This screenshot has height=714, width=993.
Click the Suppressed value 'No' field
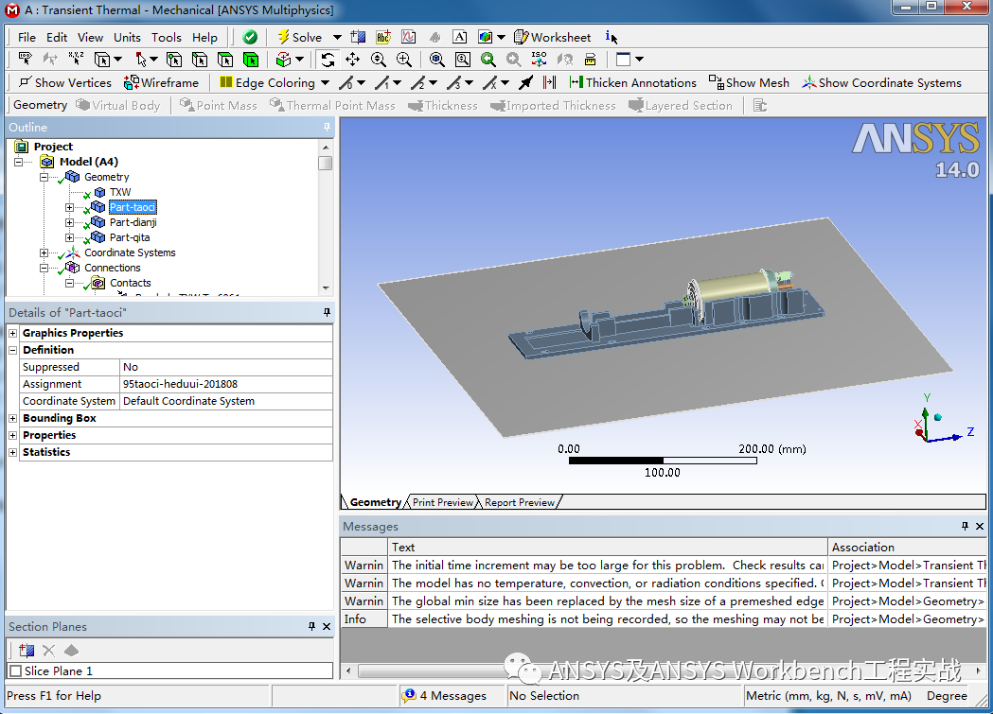click(226, 367)
